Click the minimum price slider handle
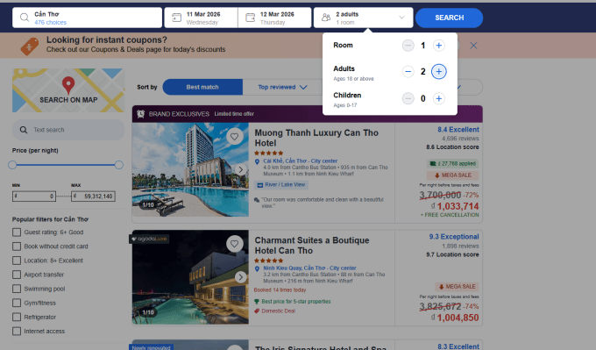Screen dimensions: 596x350 [x=12, y=165]
